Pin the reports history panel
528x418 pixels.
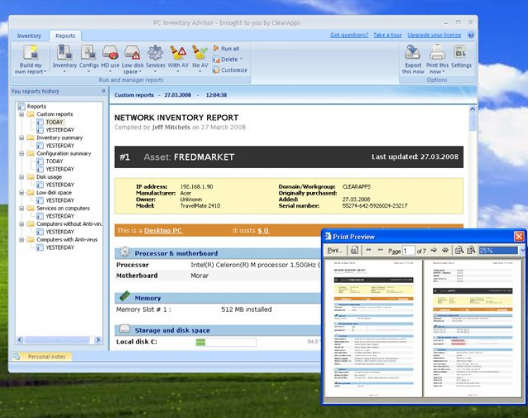pos(103,91)
